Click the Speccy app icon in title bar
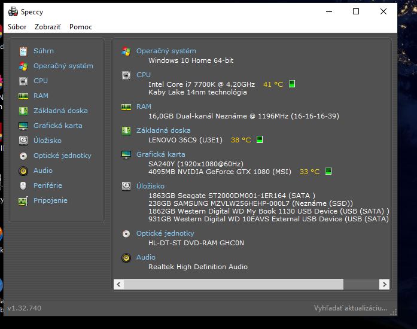Viewport: 417px width, 329px height. tap(13, 12)
